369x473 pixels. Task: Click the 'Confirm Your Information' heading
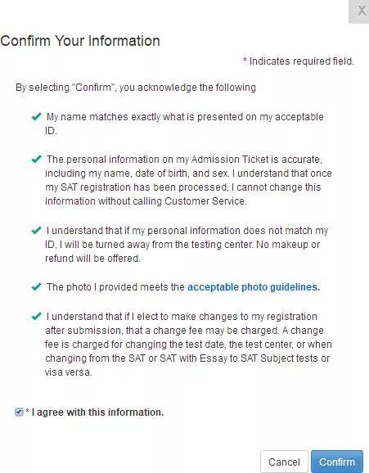click(80, 41)
